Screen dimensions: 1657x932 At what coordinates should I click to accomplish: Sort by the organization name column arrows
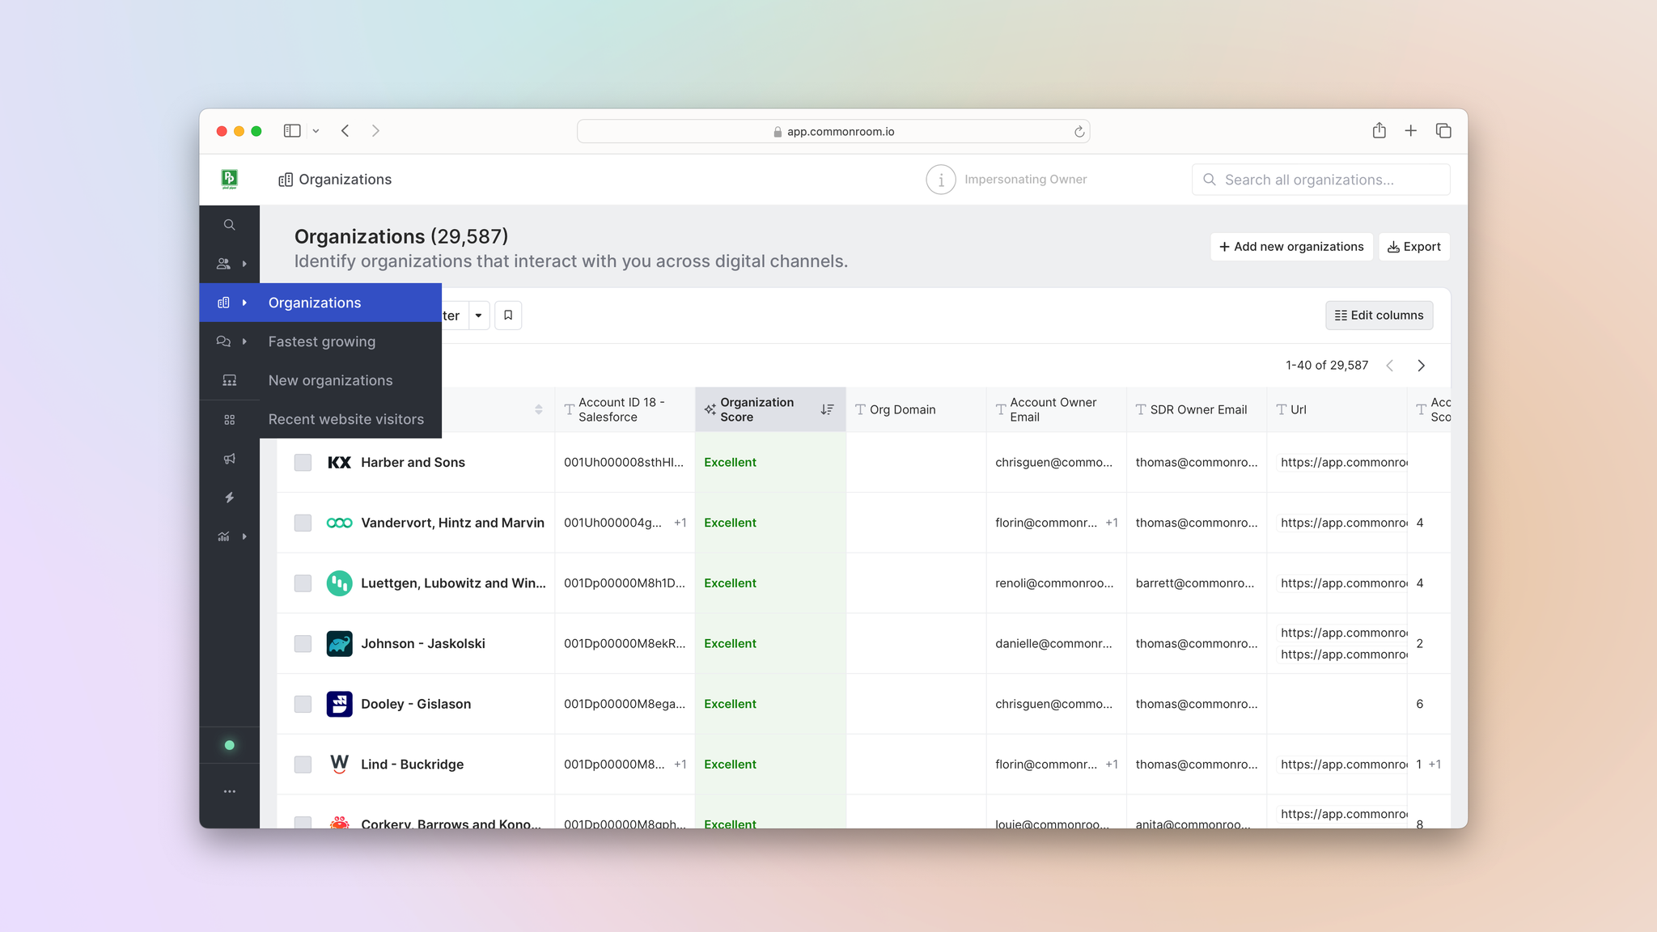539,409
